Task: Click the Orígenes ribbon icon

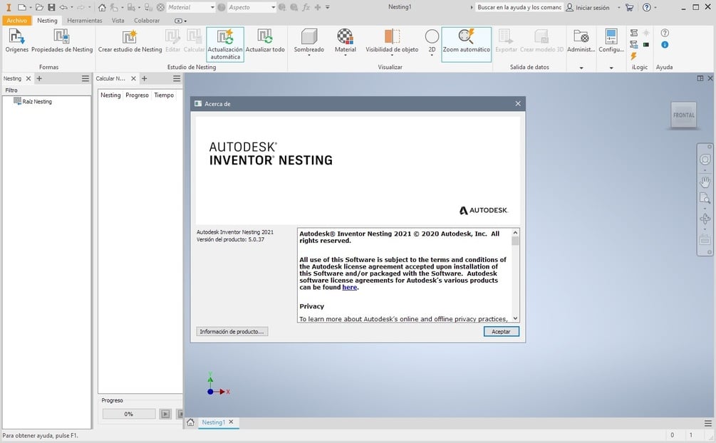Action: [16, 40]
